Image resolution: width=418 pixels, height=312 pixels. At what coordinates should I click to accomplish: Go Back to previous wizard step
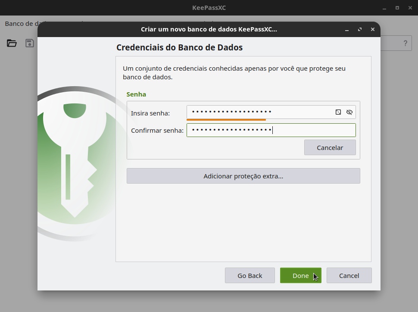point(250,275)
